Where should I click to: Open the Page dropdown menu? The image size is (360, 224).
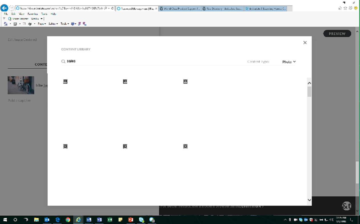tap(40, 24)
